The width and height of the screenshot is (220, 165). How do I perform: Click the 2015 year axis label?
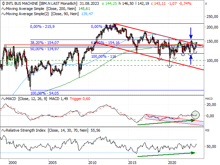132,163
